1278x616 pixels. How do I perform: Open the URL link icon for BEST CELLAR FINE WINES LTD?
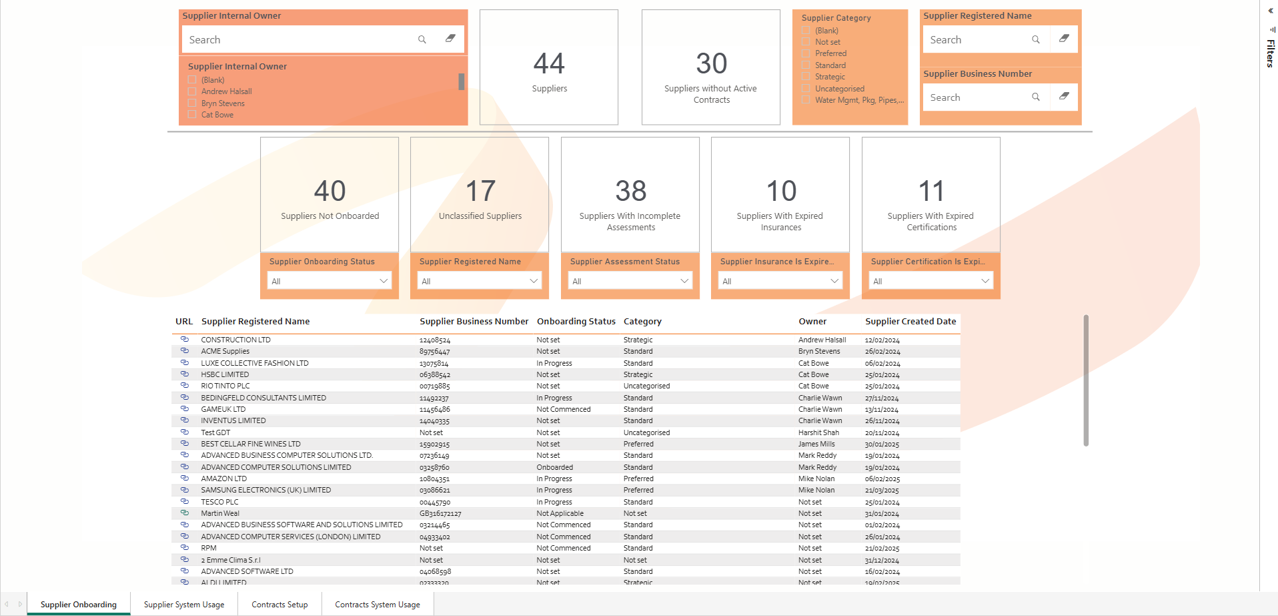185,443
